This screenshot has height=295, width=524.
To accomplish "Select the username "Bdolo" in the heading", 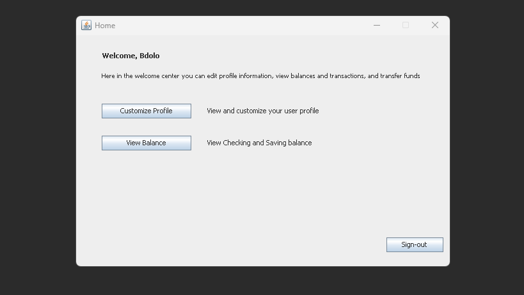I will pyautogui.click(x=149, y=56).
